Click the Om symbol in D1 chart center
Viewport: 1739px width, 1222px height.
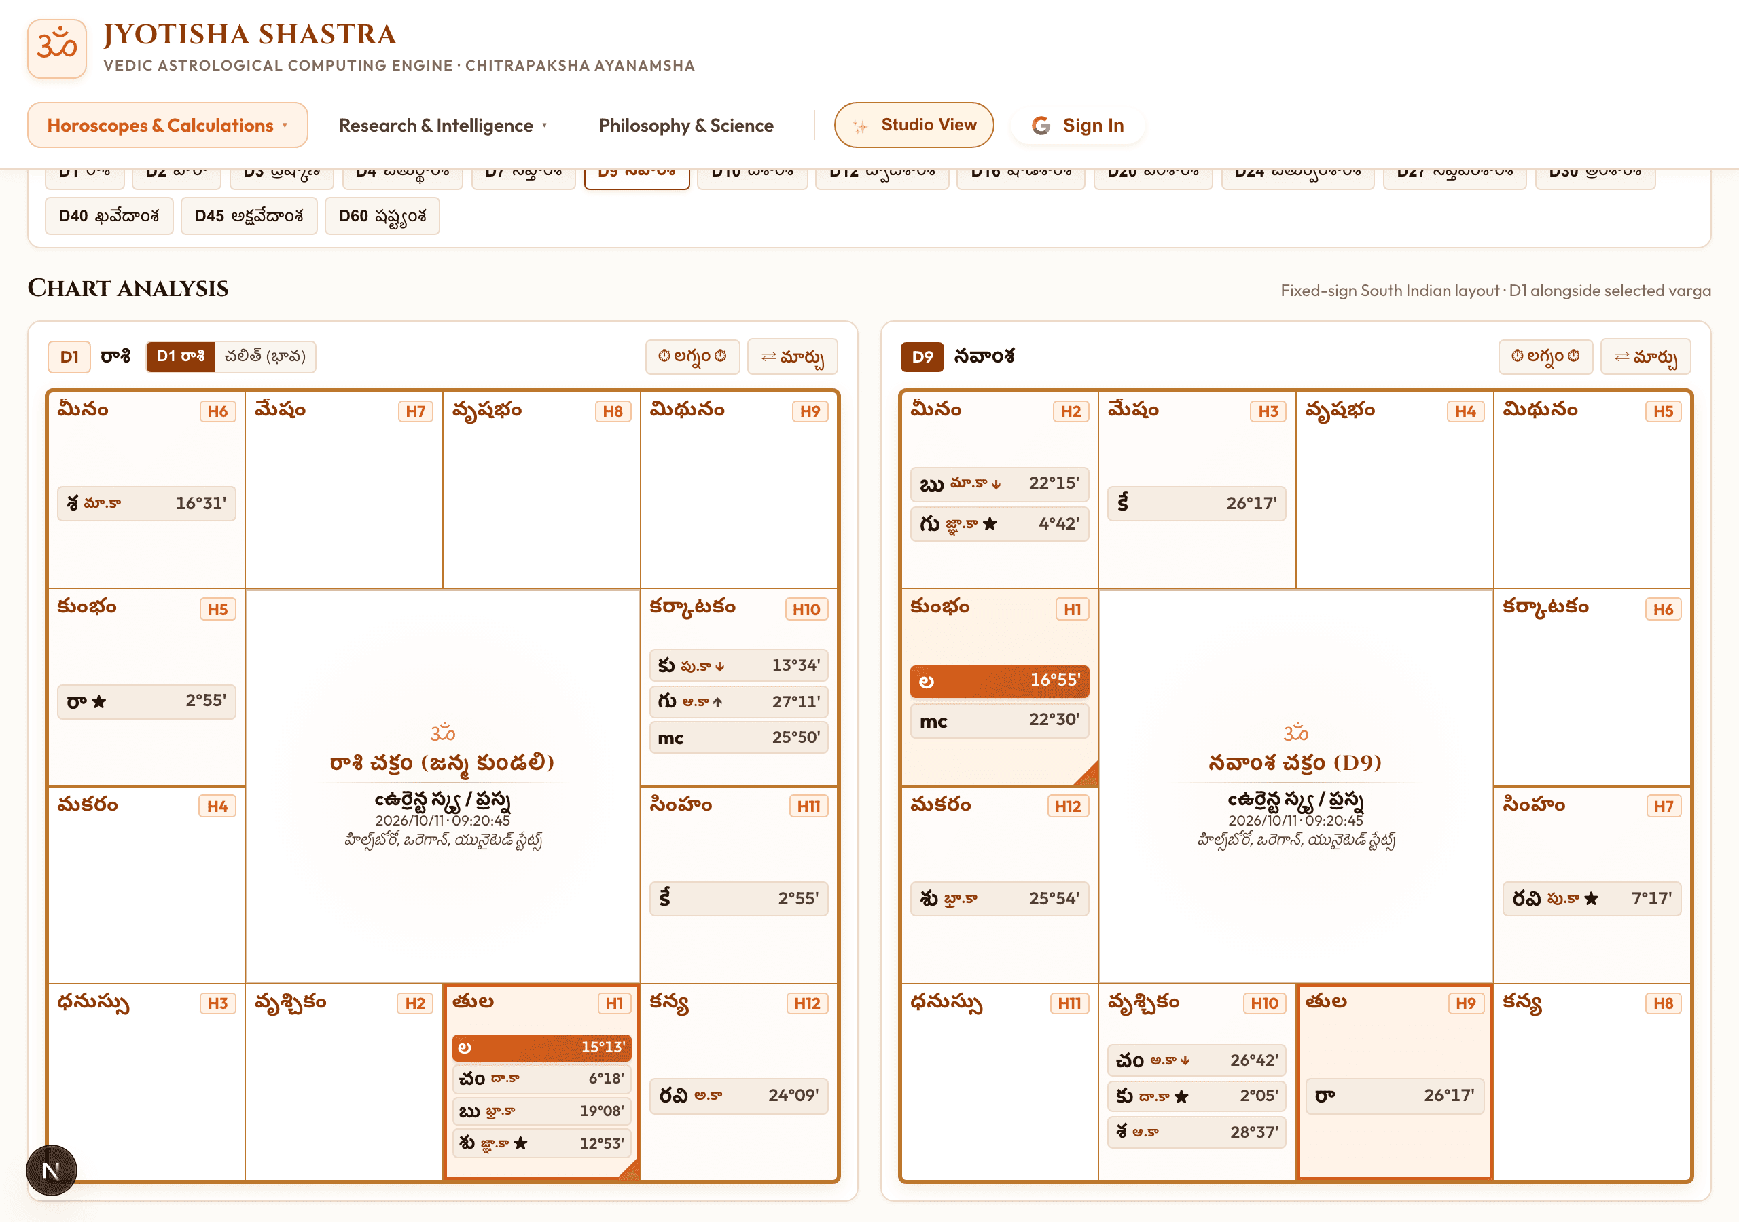(x=442, y=732)
